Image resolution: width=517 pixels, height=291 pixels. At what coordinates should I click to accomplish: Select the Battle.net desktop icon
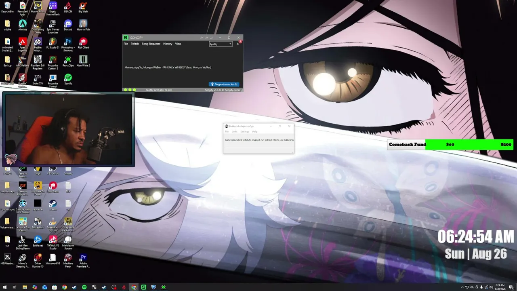tap(38, 241)
